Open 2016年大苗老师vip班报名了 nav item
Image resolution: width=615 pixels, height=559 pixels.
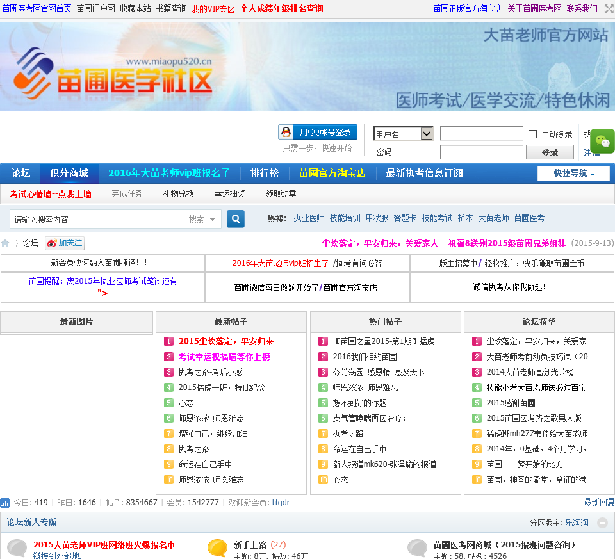169,174
